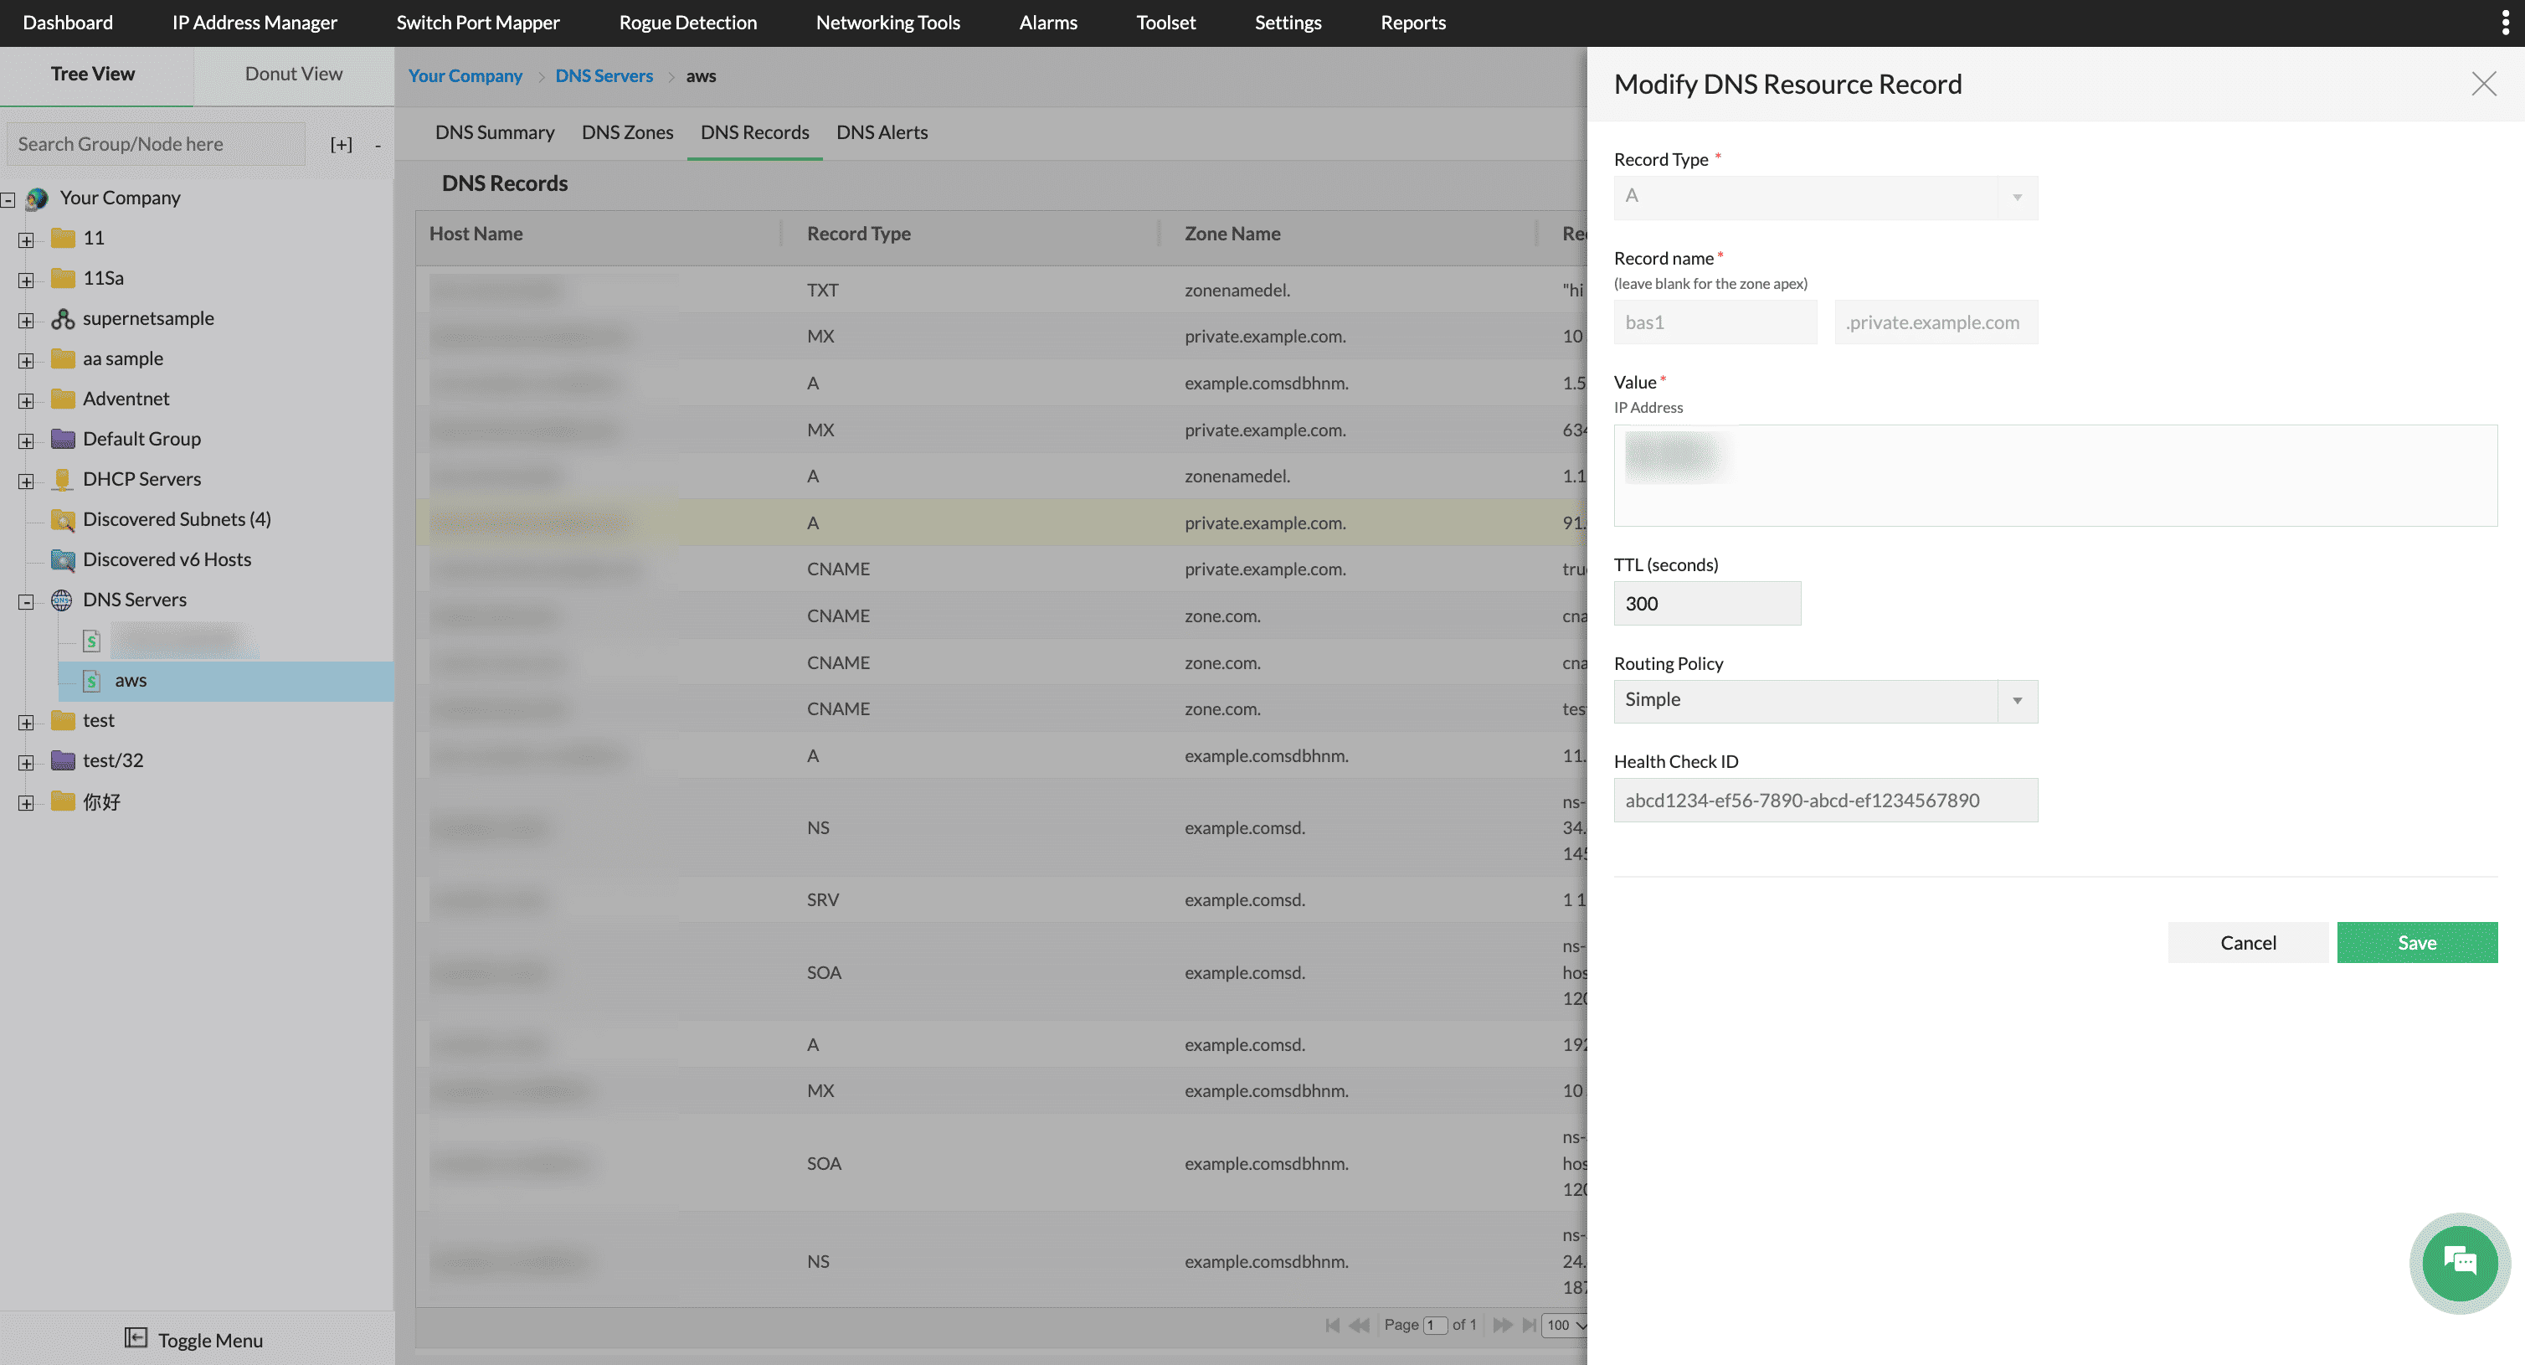Click the Cancel button
Viewport: 2525px width, 1365px height.
[2248, 942]
